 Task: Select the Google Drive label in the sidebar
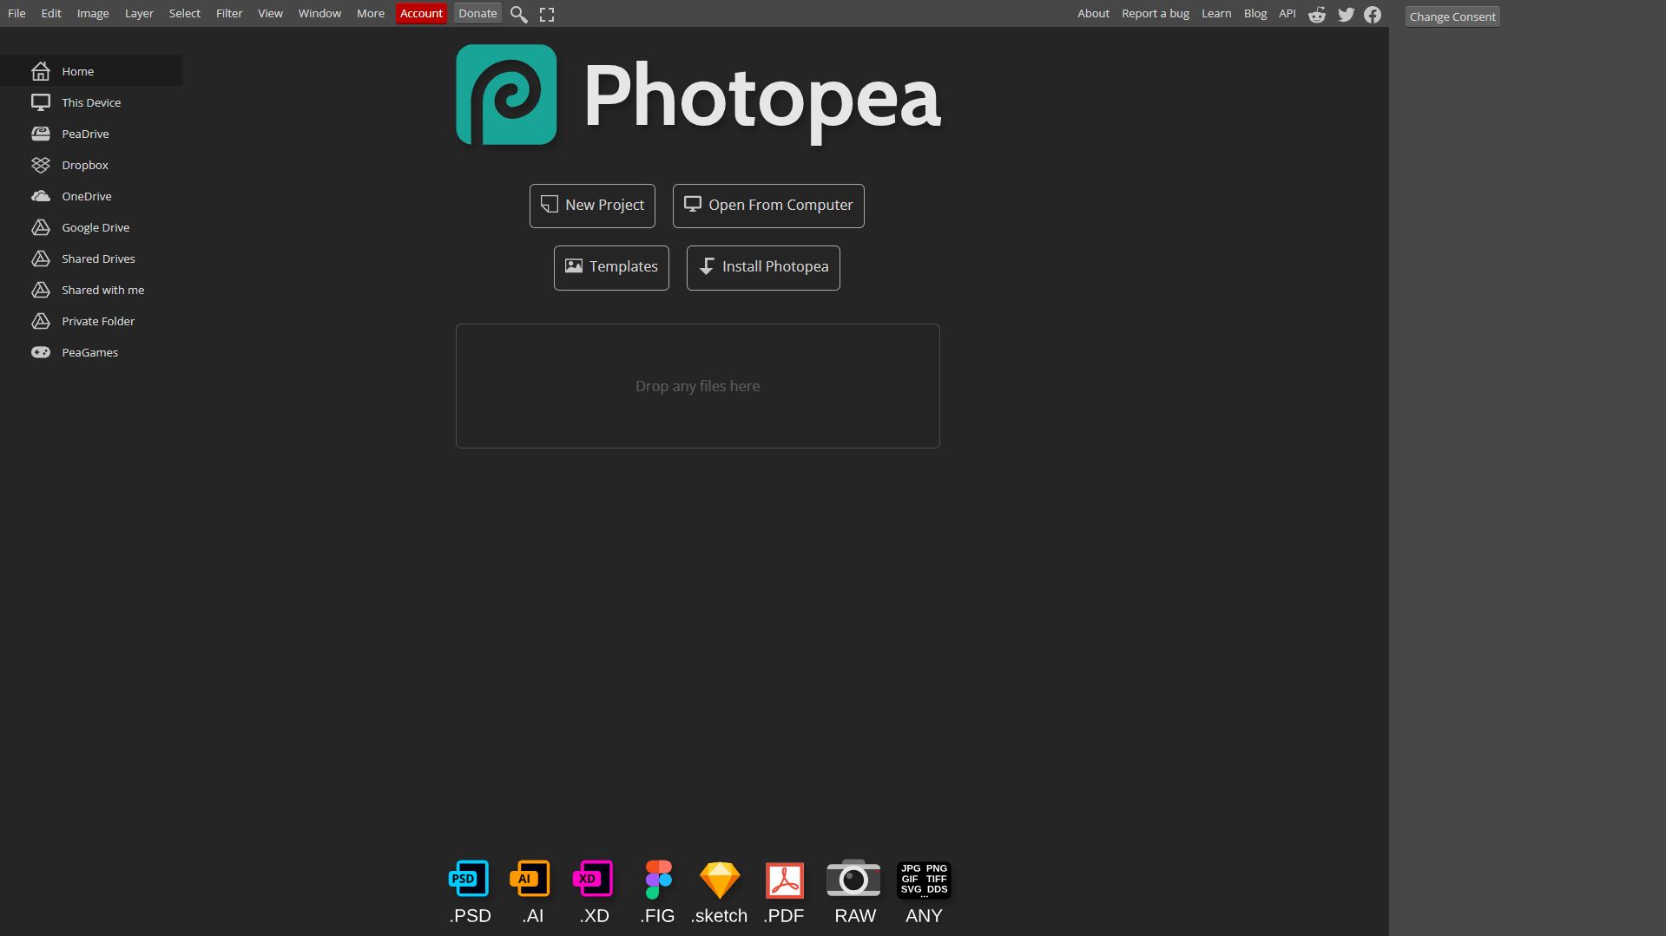[x=95, y=227]
